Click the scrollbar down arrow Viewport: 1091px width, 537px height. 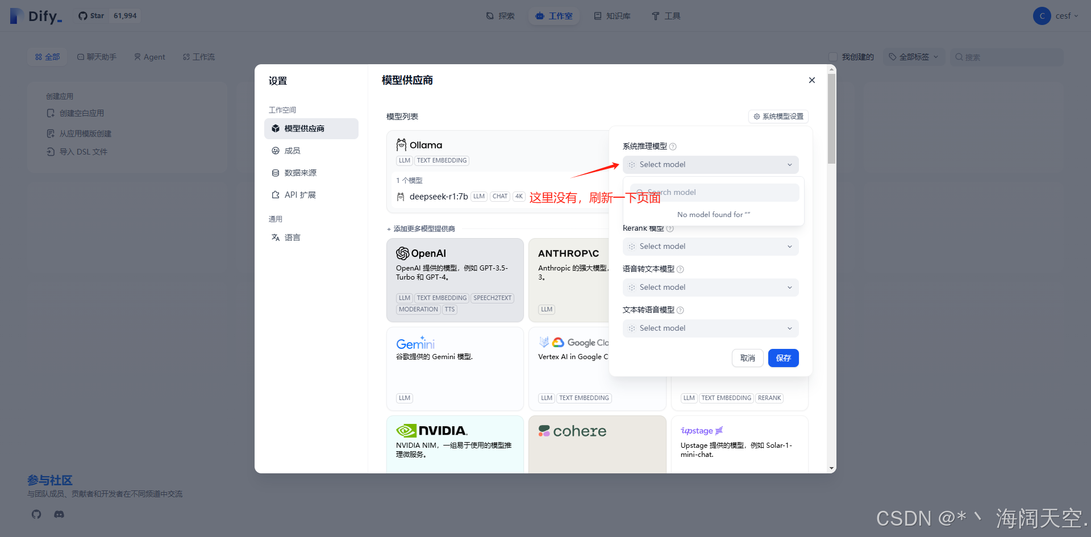832,469
